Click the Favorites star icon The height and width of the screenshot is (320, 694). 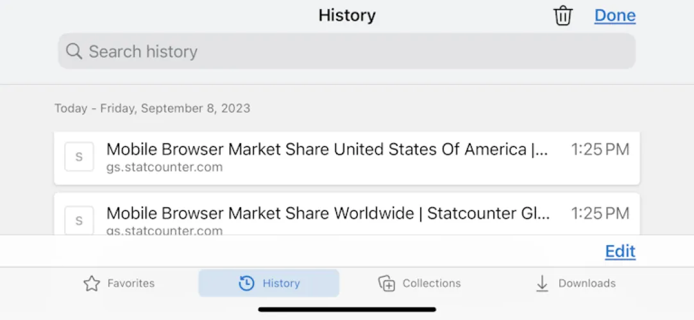tap(92, 284)
